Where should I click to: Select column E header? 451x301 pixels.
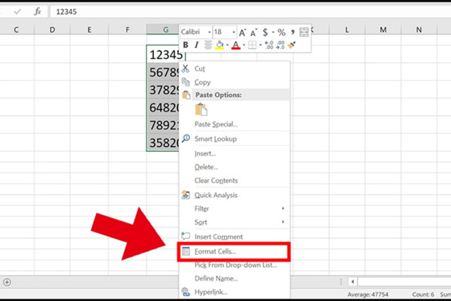click(x=89, y=29)
